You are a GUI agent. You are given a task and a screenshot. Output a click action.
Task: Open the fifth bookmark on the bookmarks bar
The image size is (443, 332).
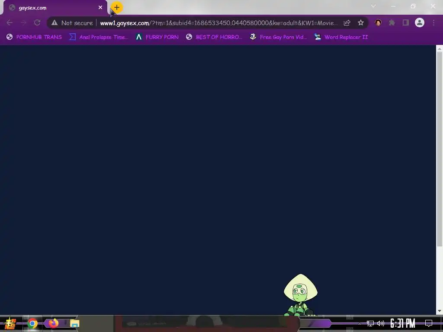pos(278,37)
